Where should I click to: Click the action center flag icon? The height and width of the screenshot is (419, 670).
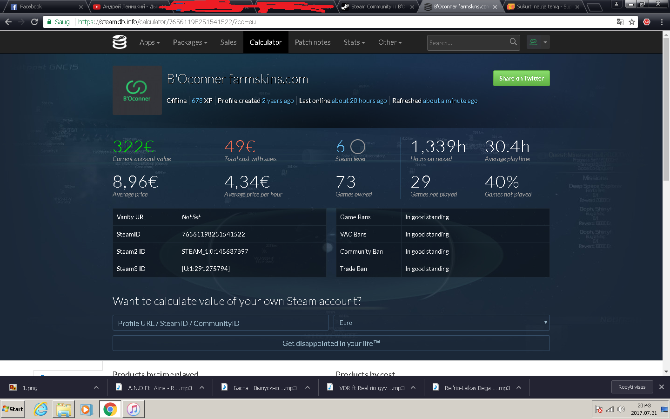599,410
